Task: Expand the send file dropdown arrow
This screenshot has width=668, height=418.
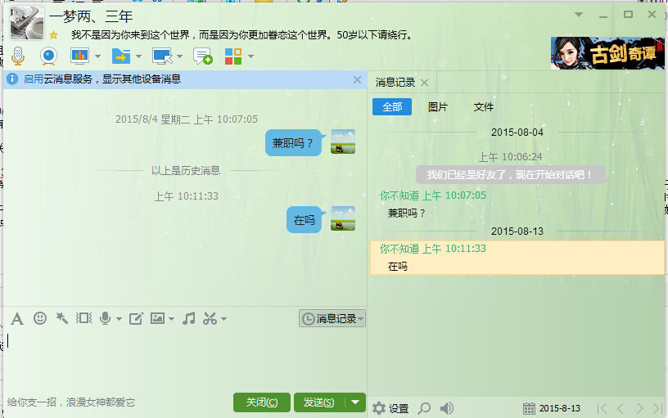Action: tap(138, 56)
